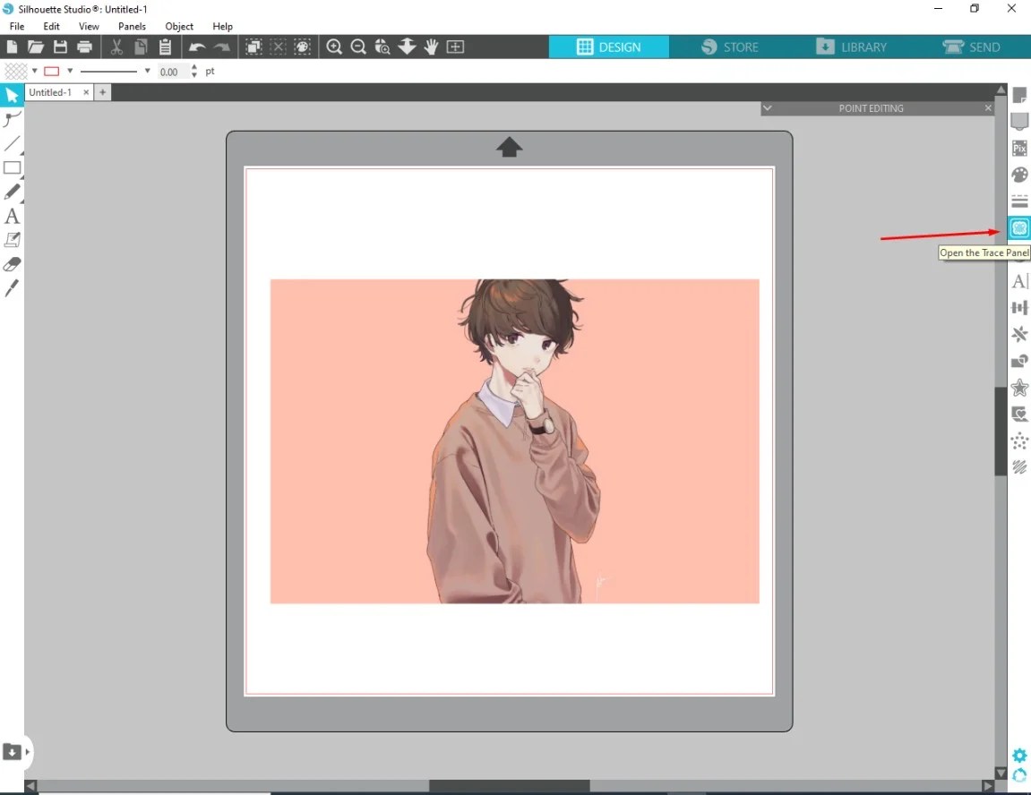Open the Trace Panel
This screenshot has height=795, width=1031.
(x=1018, y=228)
